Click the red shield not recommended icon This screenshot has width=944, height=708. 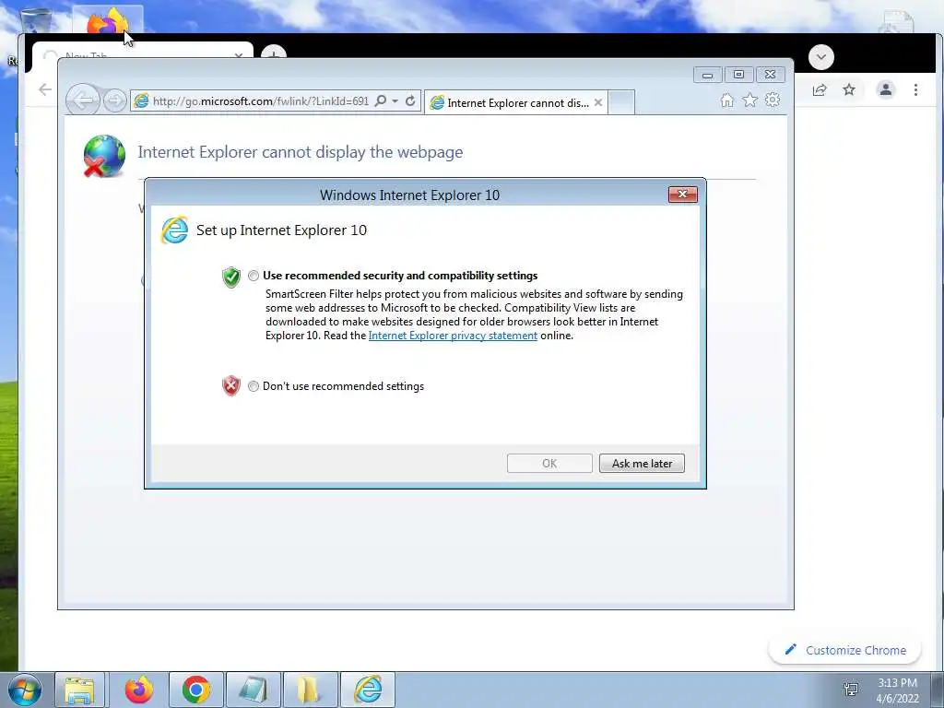pyautogui.click(x=231, y=386)
